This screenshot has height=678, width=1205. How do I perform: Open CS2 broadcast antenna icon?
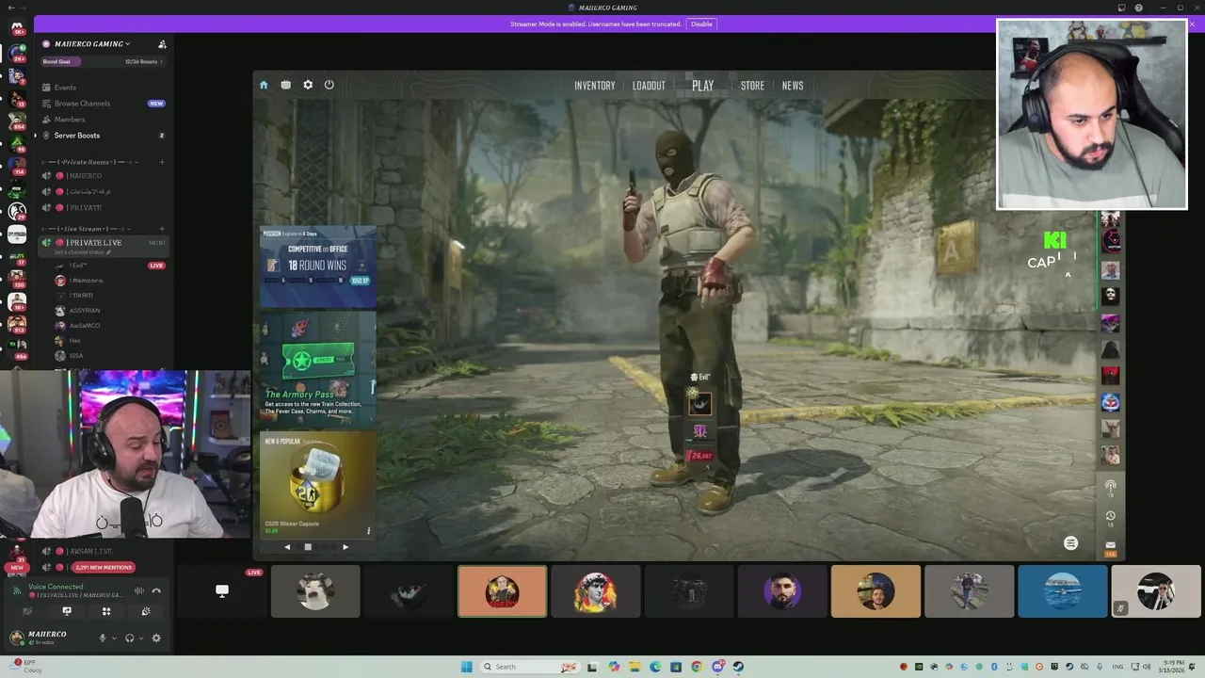[1111, 486]
